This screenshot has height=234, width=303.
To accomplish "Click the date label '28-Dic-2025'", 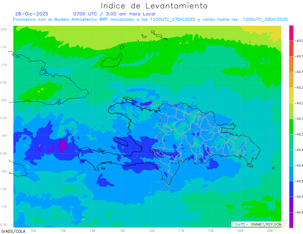I will 32,14.
